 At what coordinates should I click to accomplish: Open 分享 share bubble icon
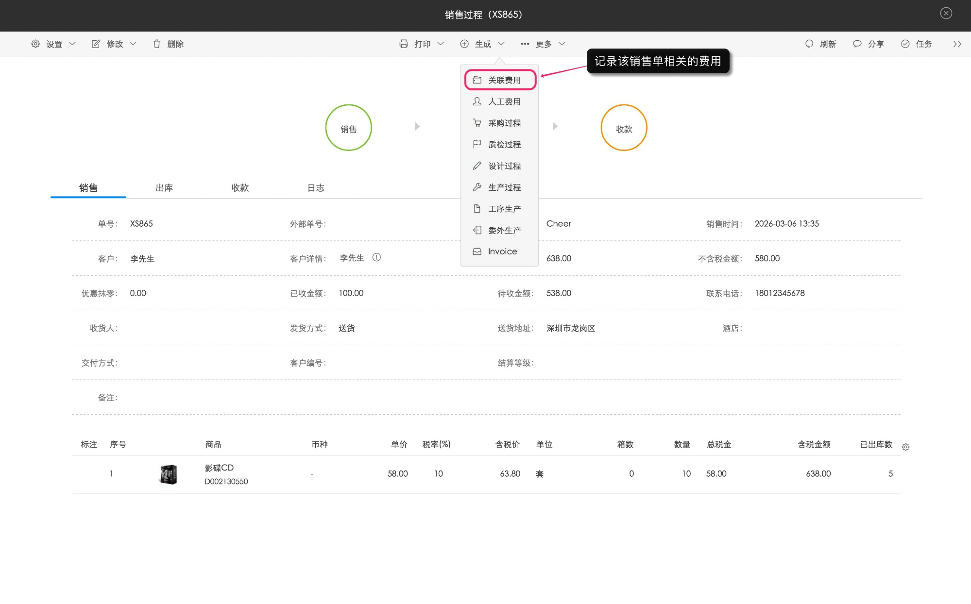(x=857, y=44)
